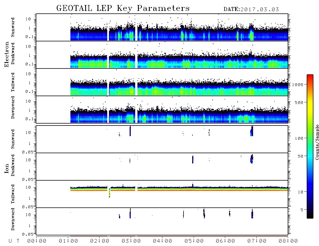The width and height of the screenshot is (319, 246).
Task: Click the 02:00 time tick label
Action: pos(100,241)
